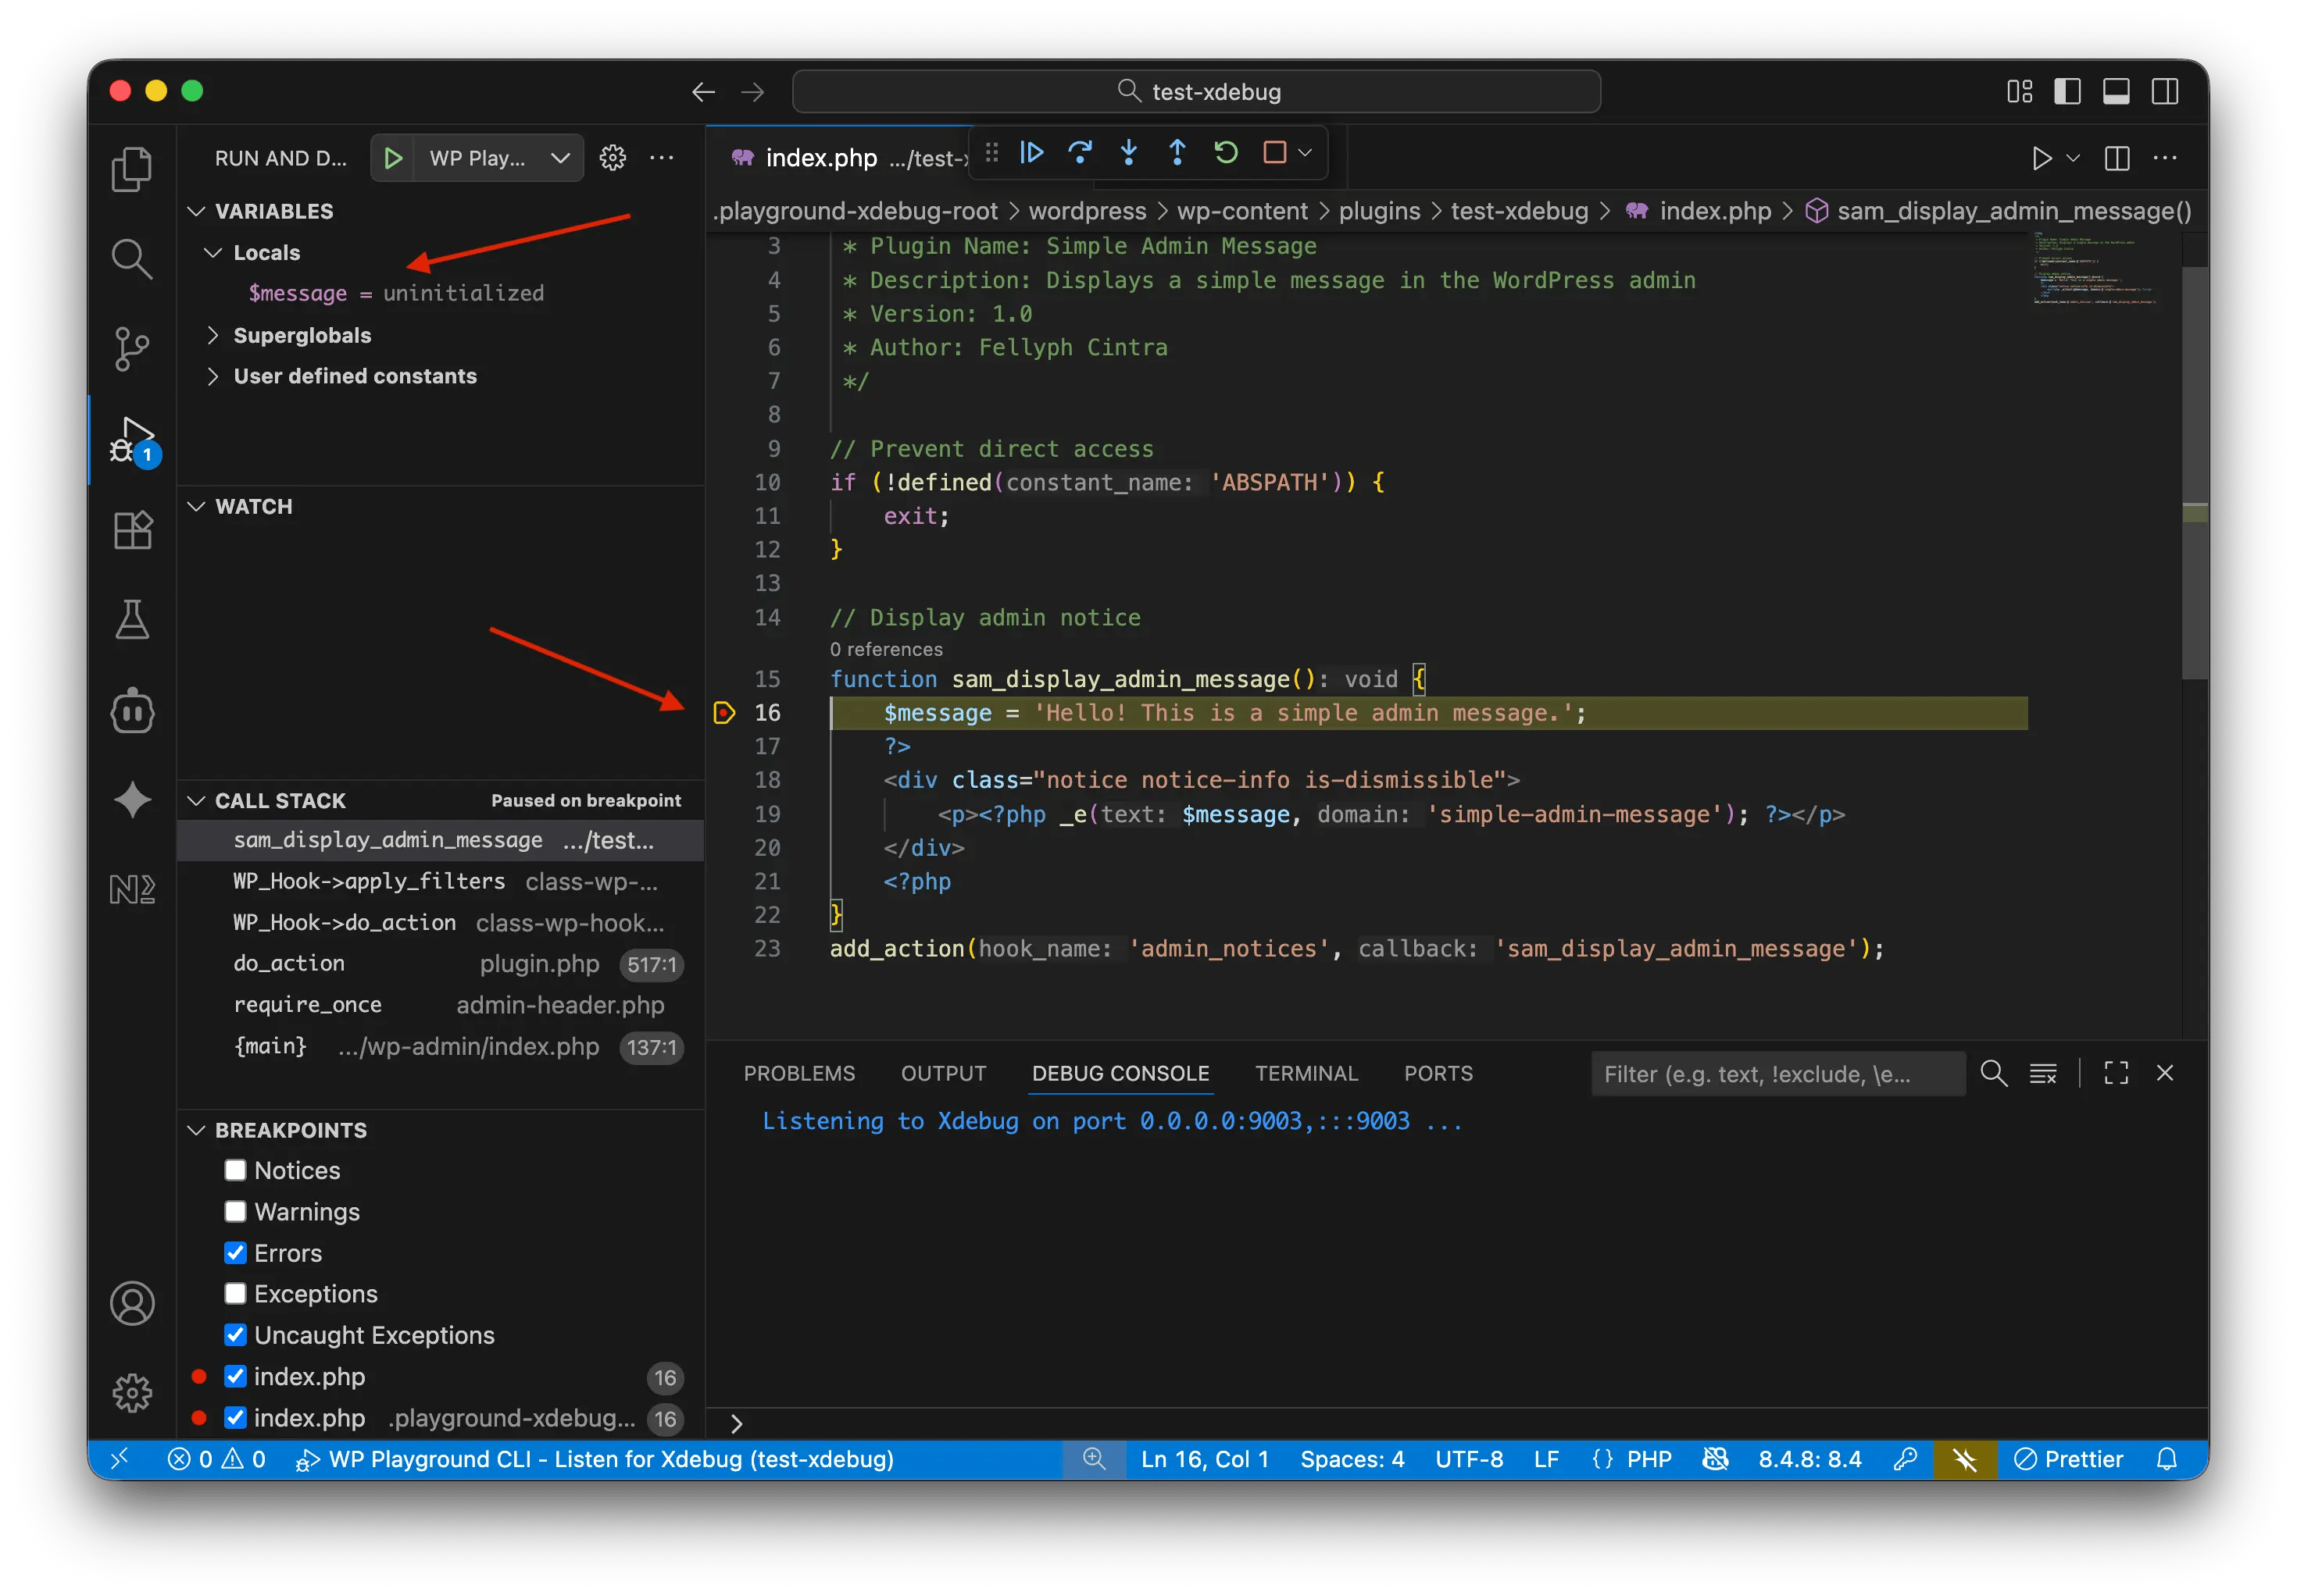Open the Extensions view
2297x1596 pixels.
point(132,530)
